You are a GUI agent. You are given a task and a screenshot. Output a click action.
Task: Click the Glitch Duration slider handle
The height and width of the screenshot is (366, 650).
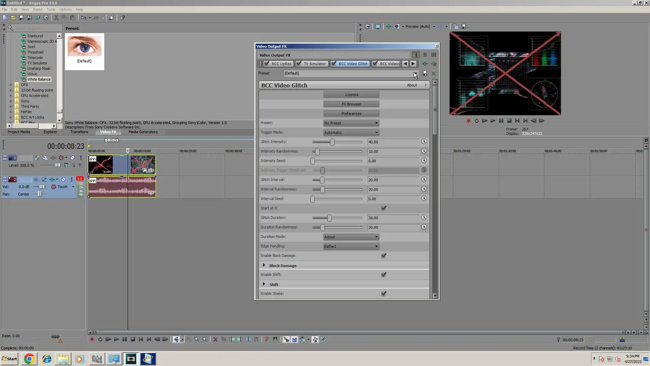coord(329,218)
